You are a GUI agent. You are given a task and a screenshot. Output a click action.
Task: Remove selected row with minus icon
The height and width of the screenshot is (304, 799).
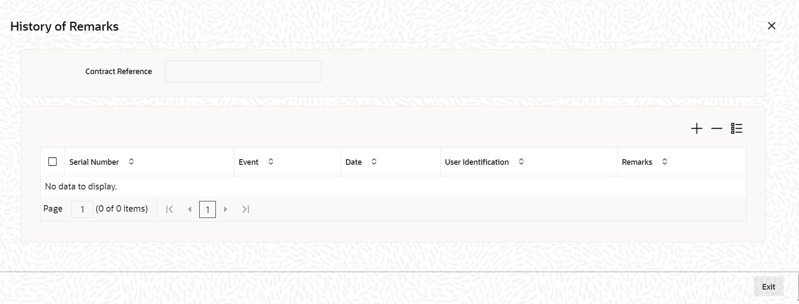[x=717, y=129]
